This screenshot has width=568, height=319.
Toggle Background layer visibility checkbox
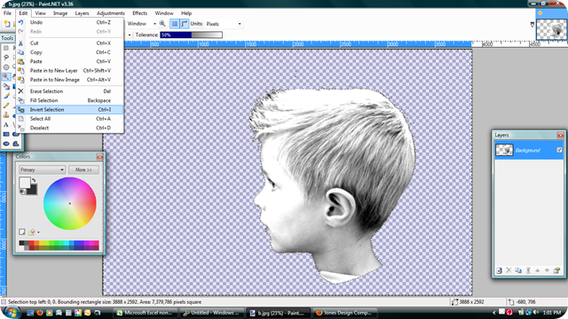(x=559, y=150)
